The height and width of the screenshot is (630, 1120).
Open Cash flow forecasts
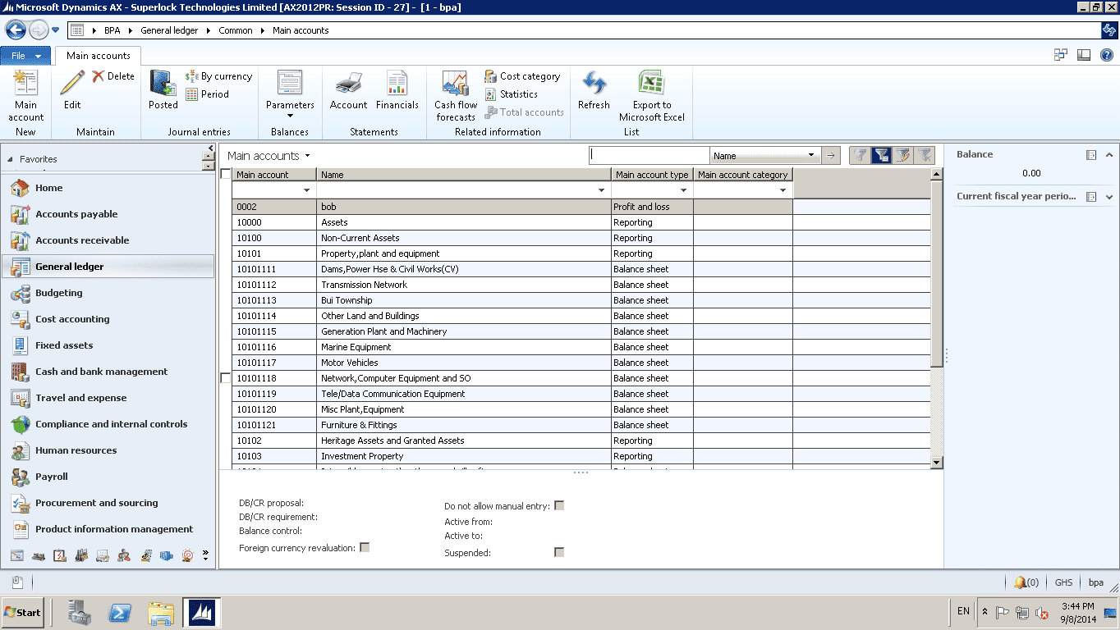tap(455, 84)
